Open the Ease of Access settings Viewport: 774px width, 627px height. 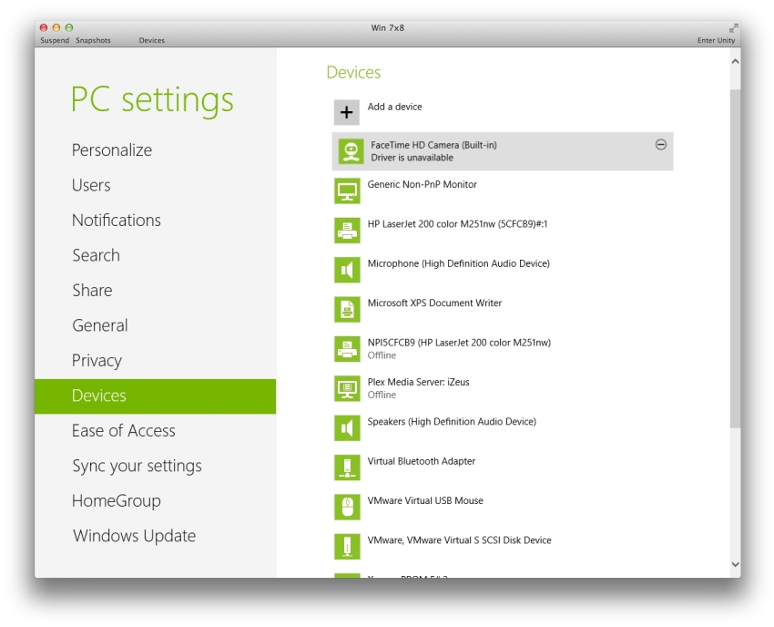pos(124,431)
